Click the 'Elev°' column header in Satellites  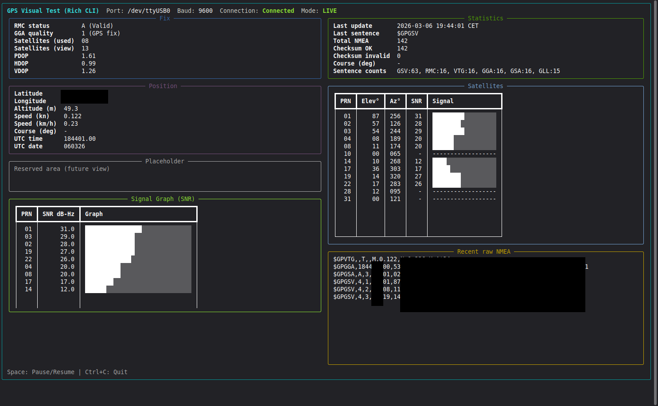pyautogui.click(x=370, y=101)
